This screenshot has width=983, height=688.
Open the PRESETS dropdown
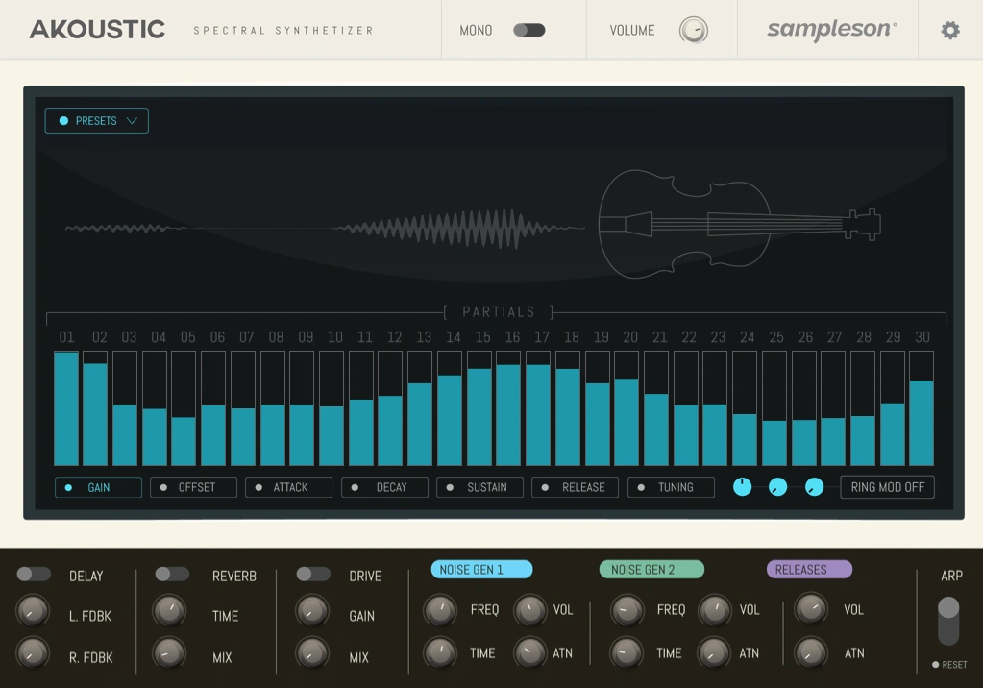[x=96, y=120]
